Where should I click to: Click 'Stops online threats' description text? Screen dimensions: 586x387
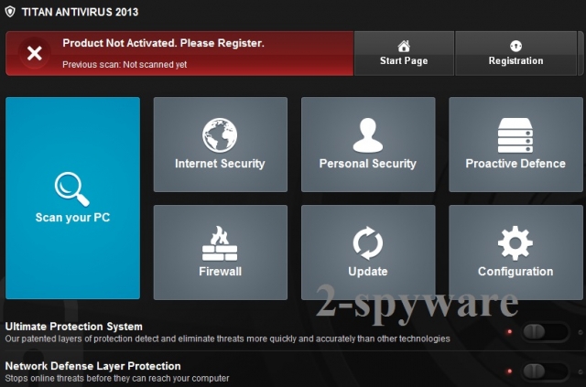pos(117,379)
